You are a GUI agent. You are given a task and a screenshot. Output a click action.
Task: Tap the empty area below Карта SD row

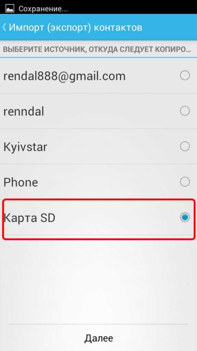point(99,280)
